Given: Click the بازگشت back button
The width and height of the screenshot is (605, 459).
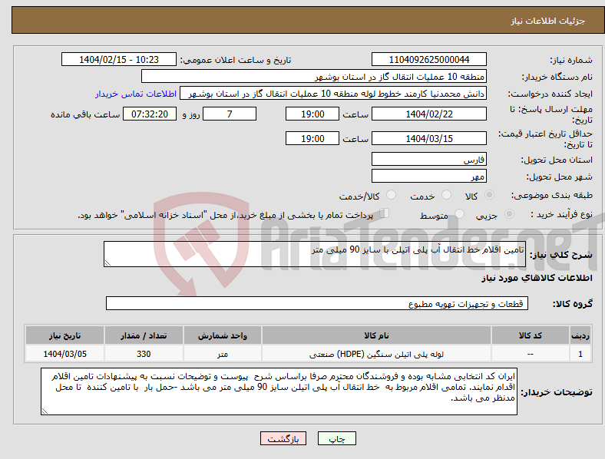Looking at the screenshot, I should pos(283,438).
